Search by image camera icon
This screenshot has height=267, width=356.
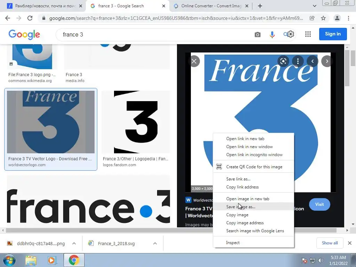tap(258, 34)
